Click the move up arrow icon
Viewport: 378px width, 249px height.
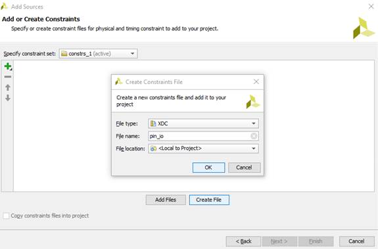8,87
